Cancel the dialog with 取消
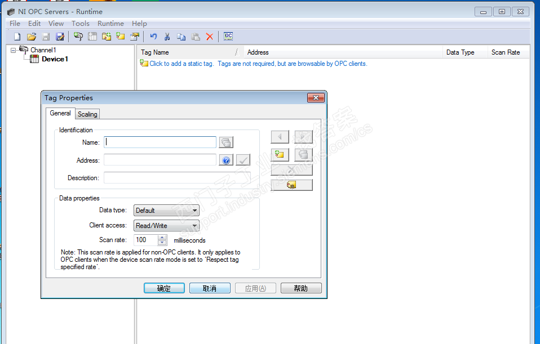 click(x=210, y=288)
